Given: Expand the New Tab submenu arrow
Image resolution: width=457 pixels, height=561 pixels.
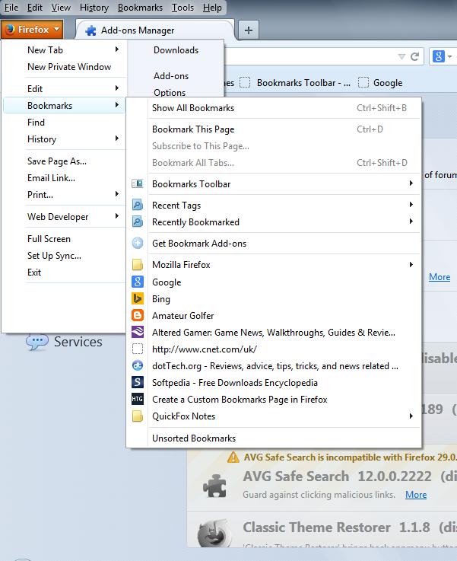Looking at the screenshot, I should (x=117, y=49).
